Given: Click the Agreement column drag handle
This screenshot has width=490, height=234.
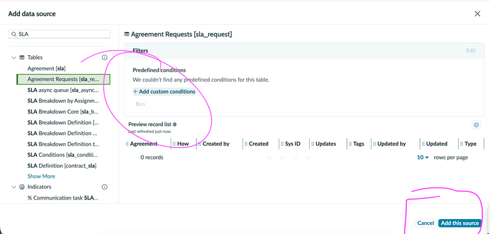Looking at the screenshot, I should 127,144.
